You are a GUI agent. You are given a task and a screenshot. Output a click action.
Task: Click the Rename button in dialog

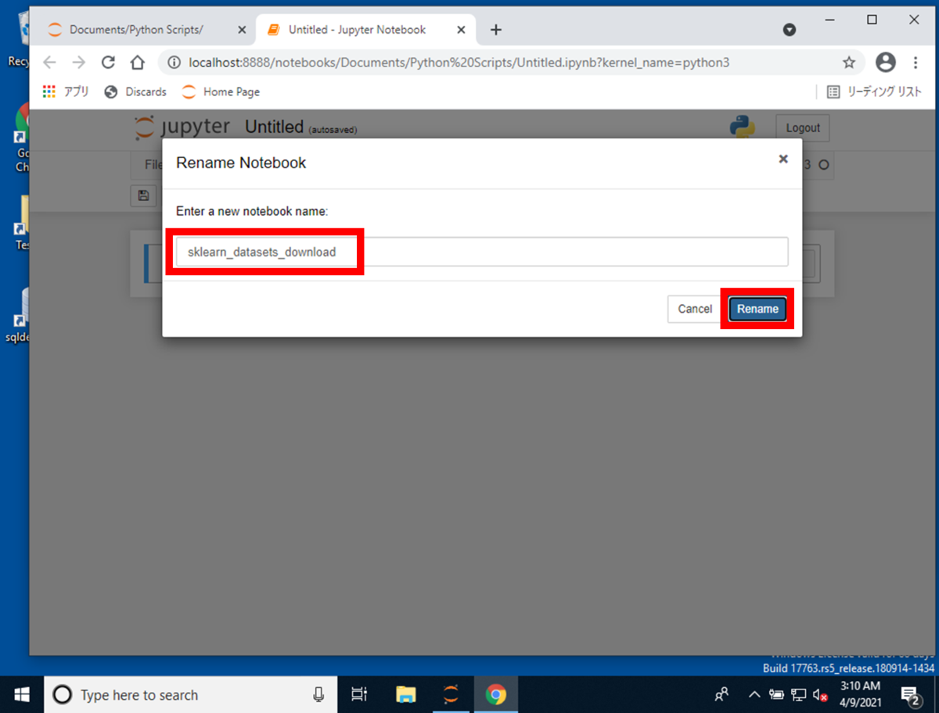coord(757,309)
